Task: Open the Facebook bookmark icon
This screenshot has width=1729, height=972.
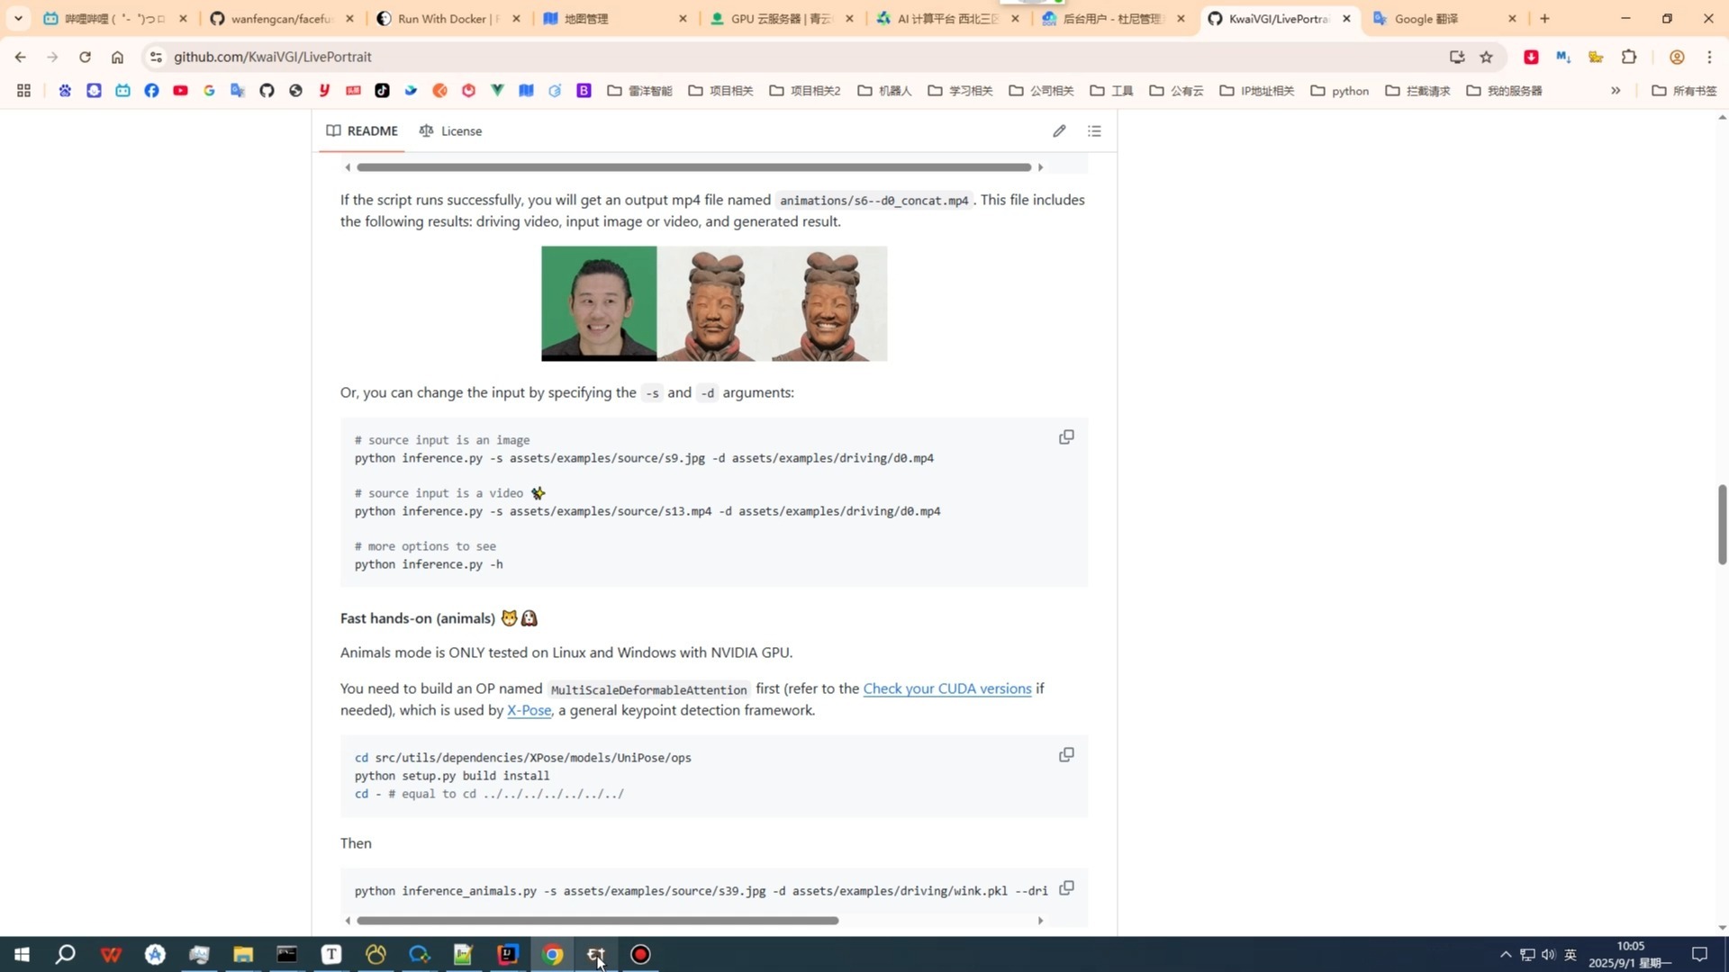Action: coord(151,91)
